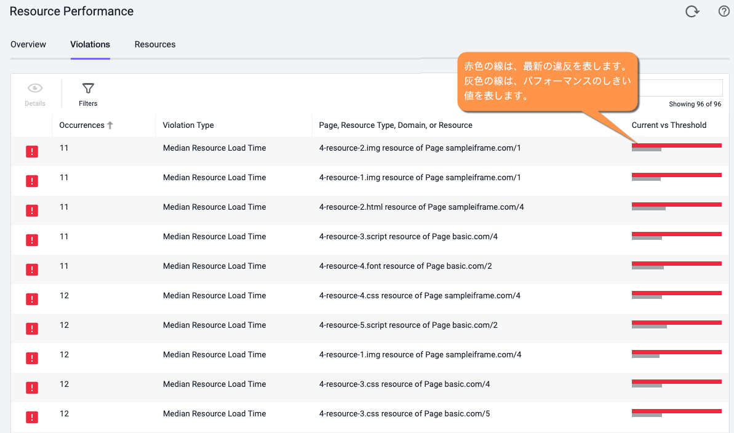Click the 'Showing 96 of 96' text
The image size is (734, 433).
695,104
